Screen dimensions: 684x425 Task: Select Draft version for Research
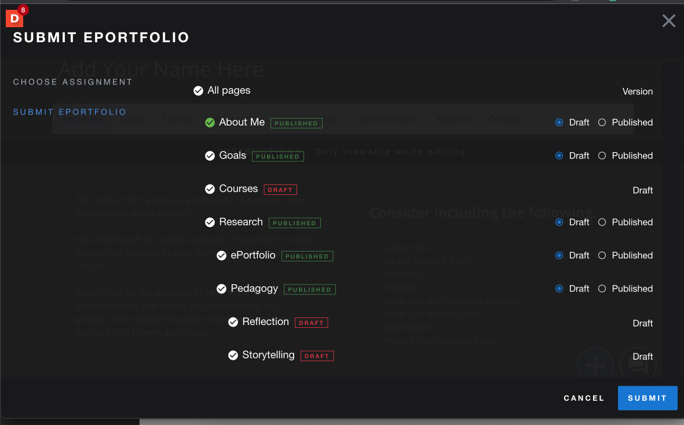[x=559, y=222]
